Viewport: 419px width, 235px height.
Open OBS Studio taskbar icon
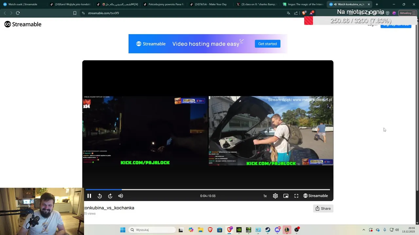[x=297, y=230]
